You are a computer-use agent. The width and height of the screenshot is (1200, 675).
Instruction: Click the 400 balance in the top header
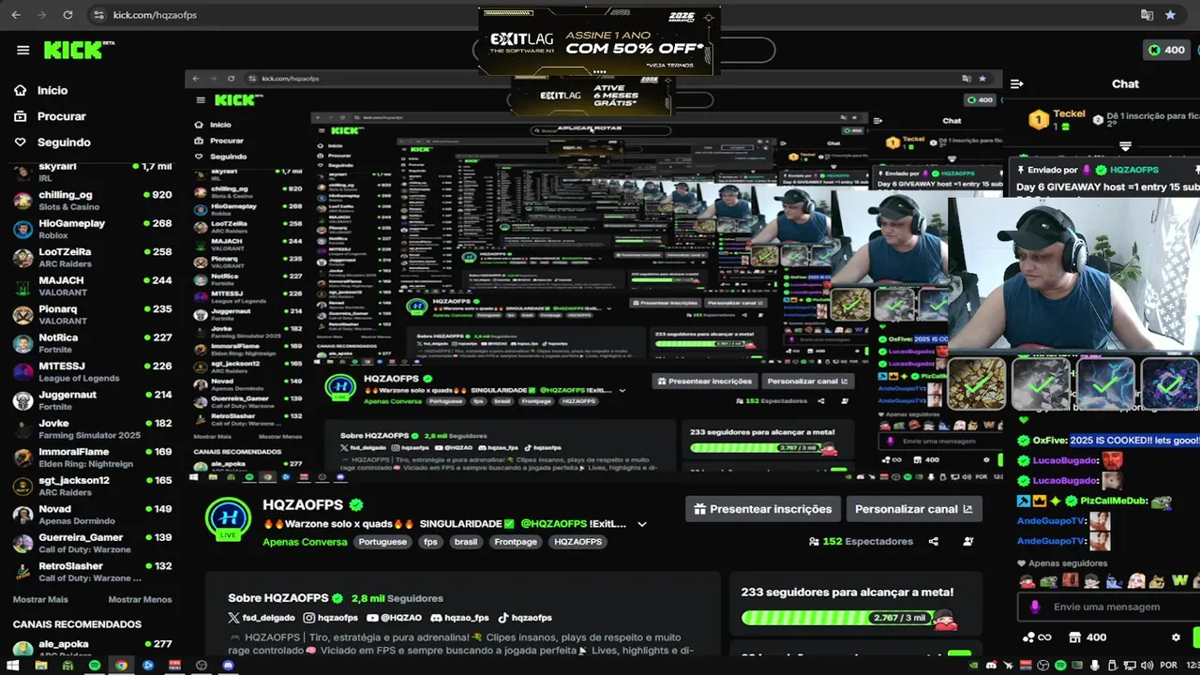(x=1167, y=50)
